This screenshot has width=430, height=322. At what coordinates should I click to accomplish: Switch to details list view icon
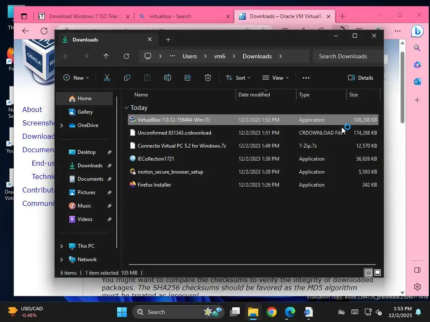click(368, 273)
